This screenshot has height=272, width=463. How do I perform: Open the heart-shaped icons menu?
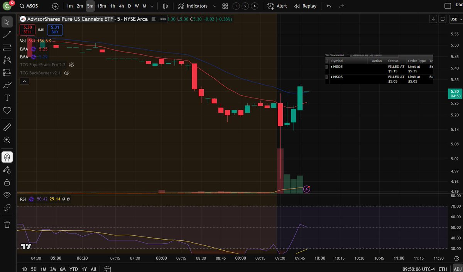[x=7, y=110]
